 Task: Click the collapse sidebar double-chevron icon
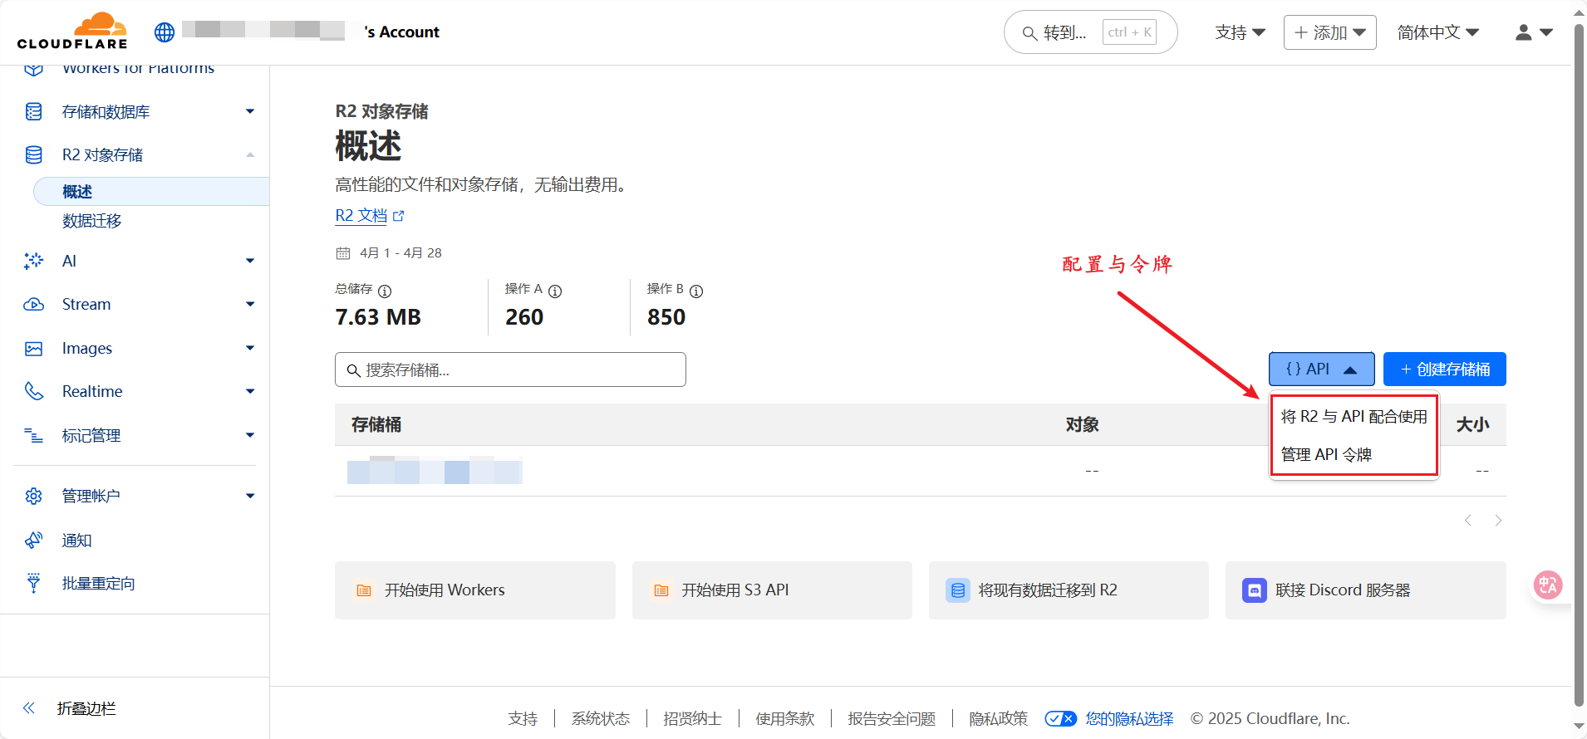pyautogui.click(x=29, y=708)
